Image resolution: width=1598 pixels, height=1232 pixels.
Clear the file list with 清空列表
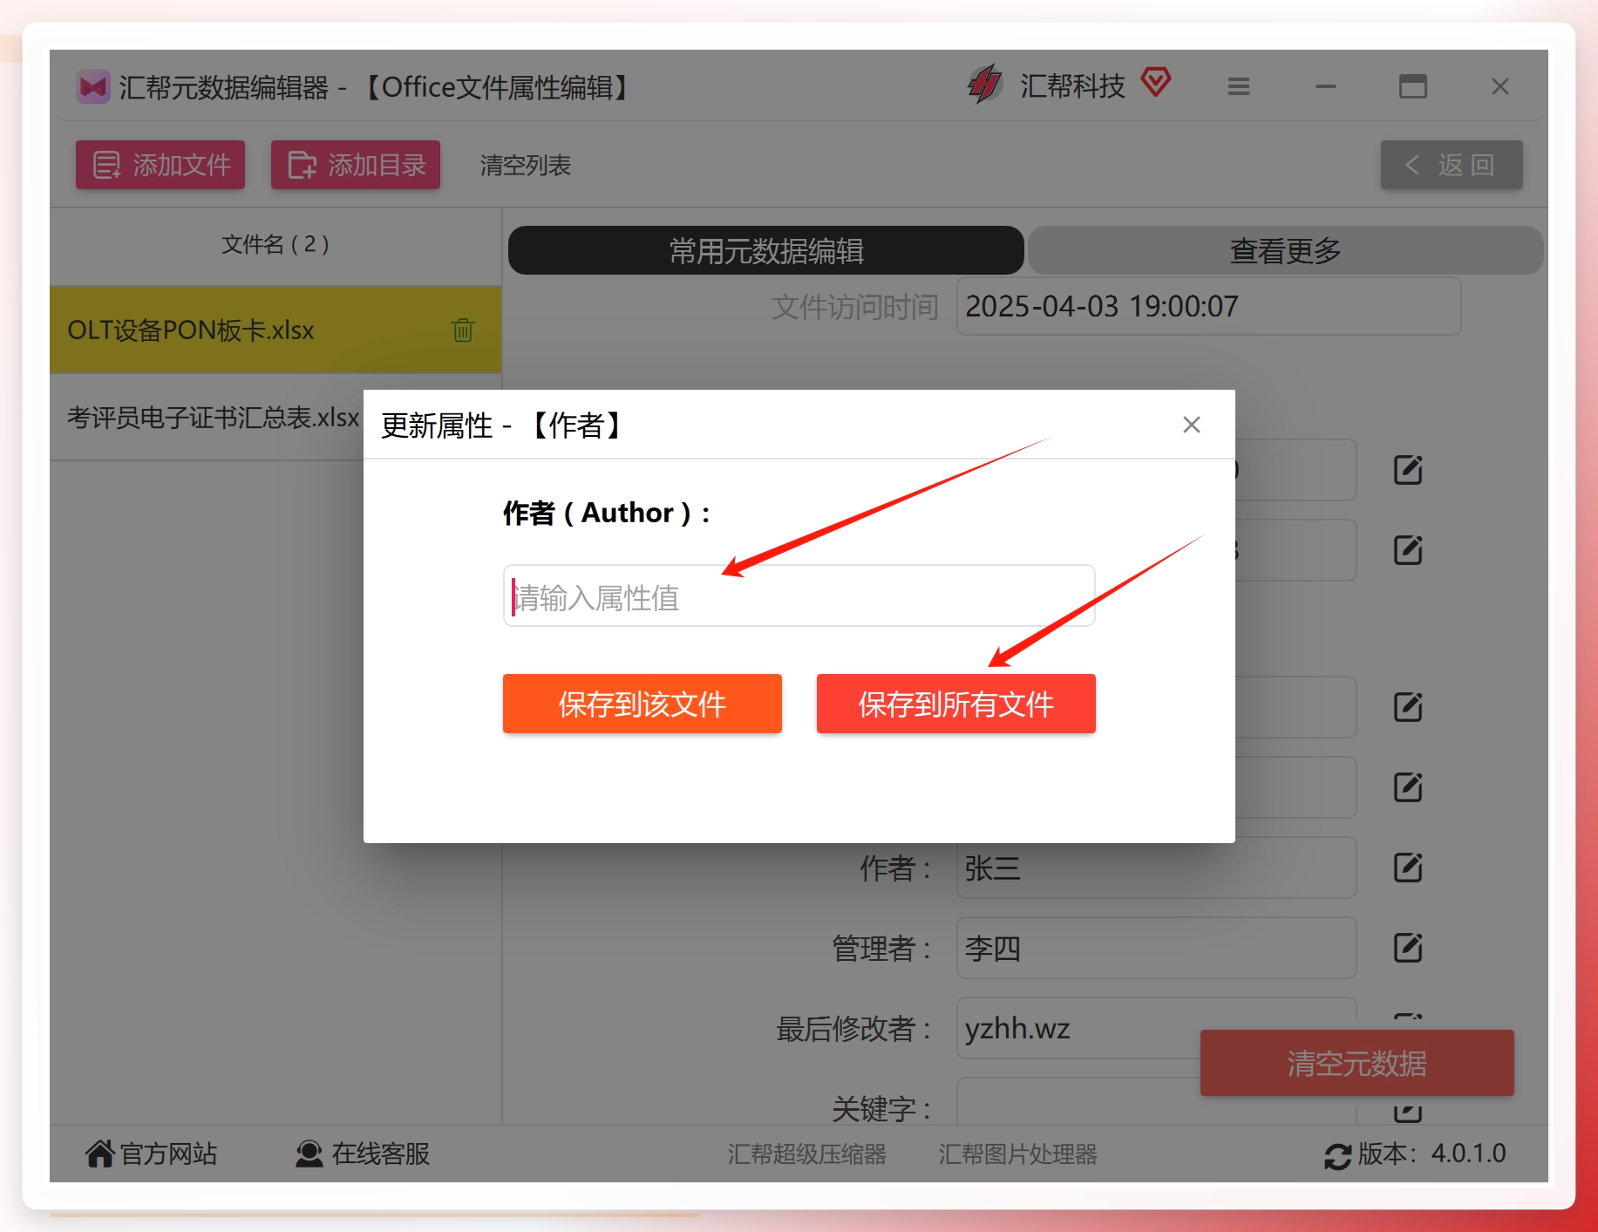pyautogui.click(x=525, y=165)
